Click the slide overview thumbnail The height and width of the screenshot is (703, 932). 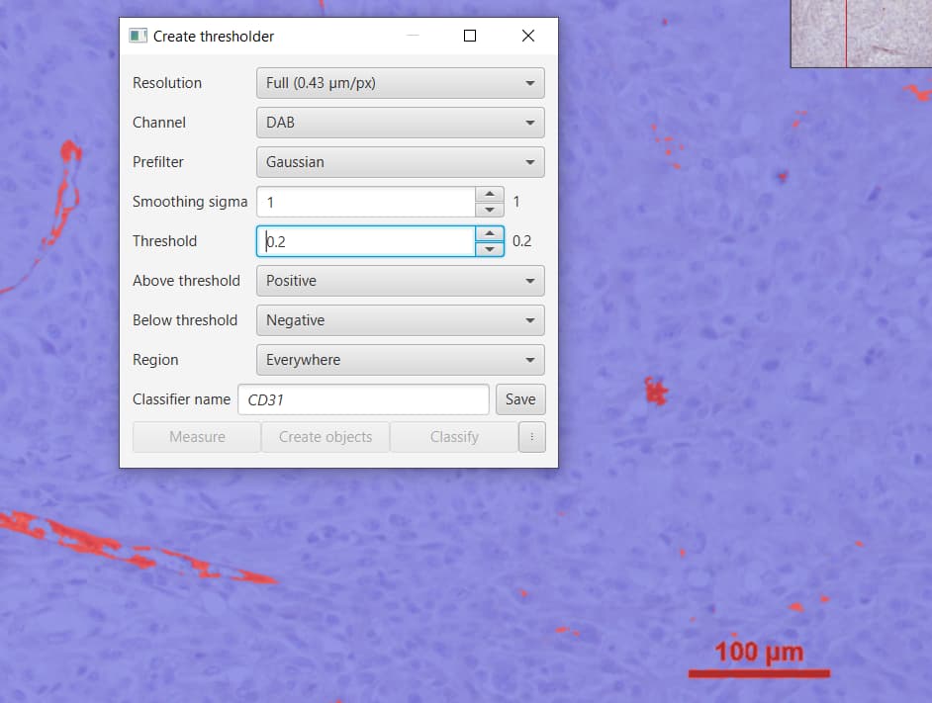point(859,34)
